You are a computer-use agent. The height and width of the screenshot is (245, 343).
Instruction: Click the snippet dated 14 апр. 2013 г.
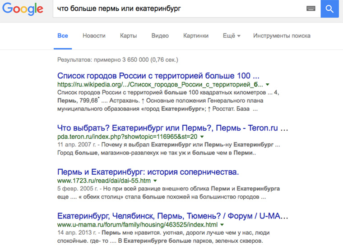[163, 237]
